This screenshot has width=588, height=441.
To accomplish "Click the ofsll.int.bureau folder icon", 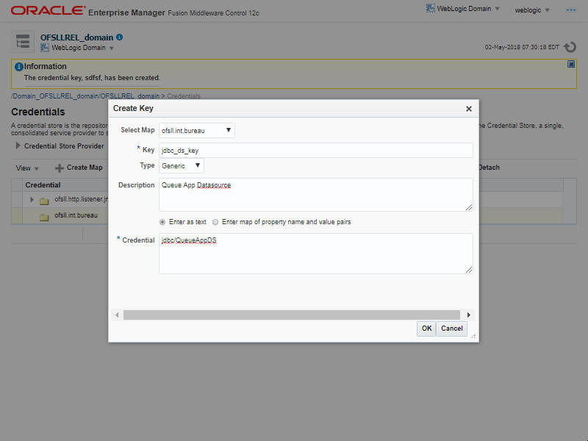I will 44,217.
